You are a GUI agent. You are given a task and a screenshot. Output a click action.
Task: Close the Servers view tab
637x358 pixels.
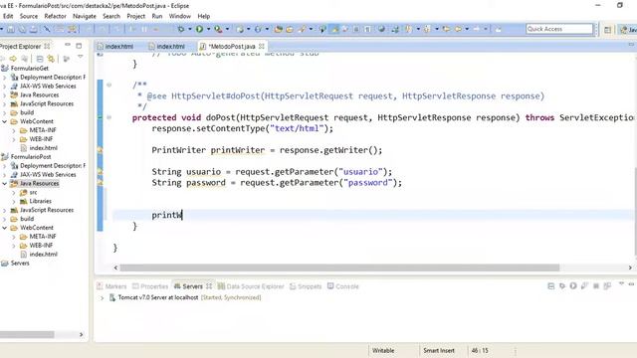click(x=209, y=286)
